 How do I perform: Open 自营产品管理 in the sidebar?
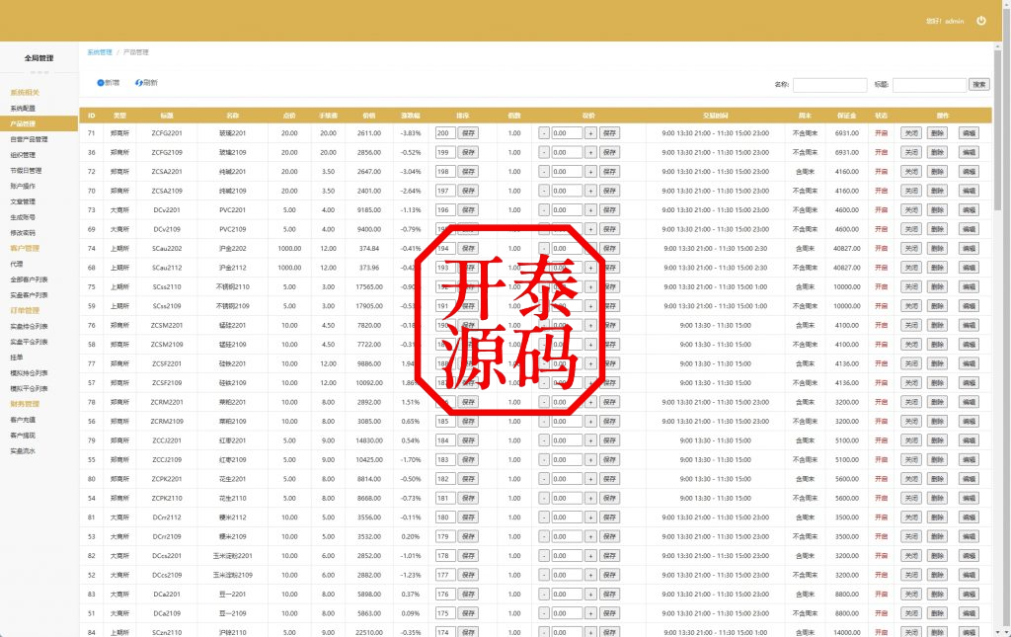[29, 139]
